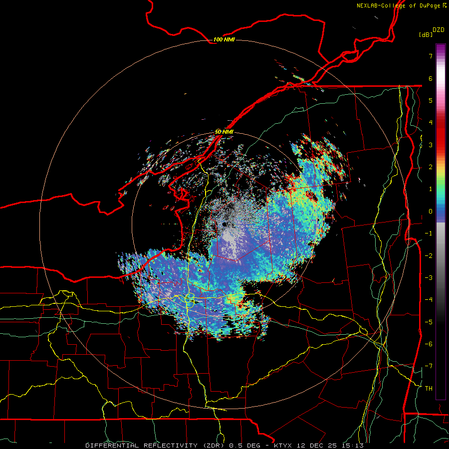The width and height of the screenshot is (449, 449).
Task: Click the "4" value on the color scale
Action: pos(431,123)
